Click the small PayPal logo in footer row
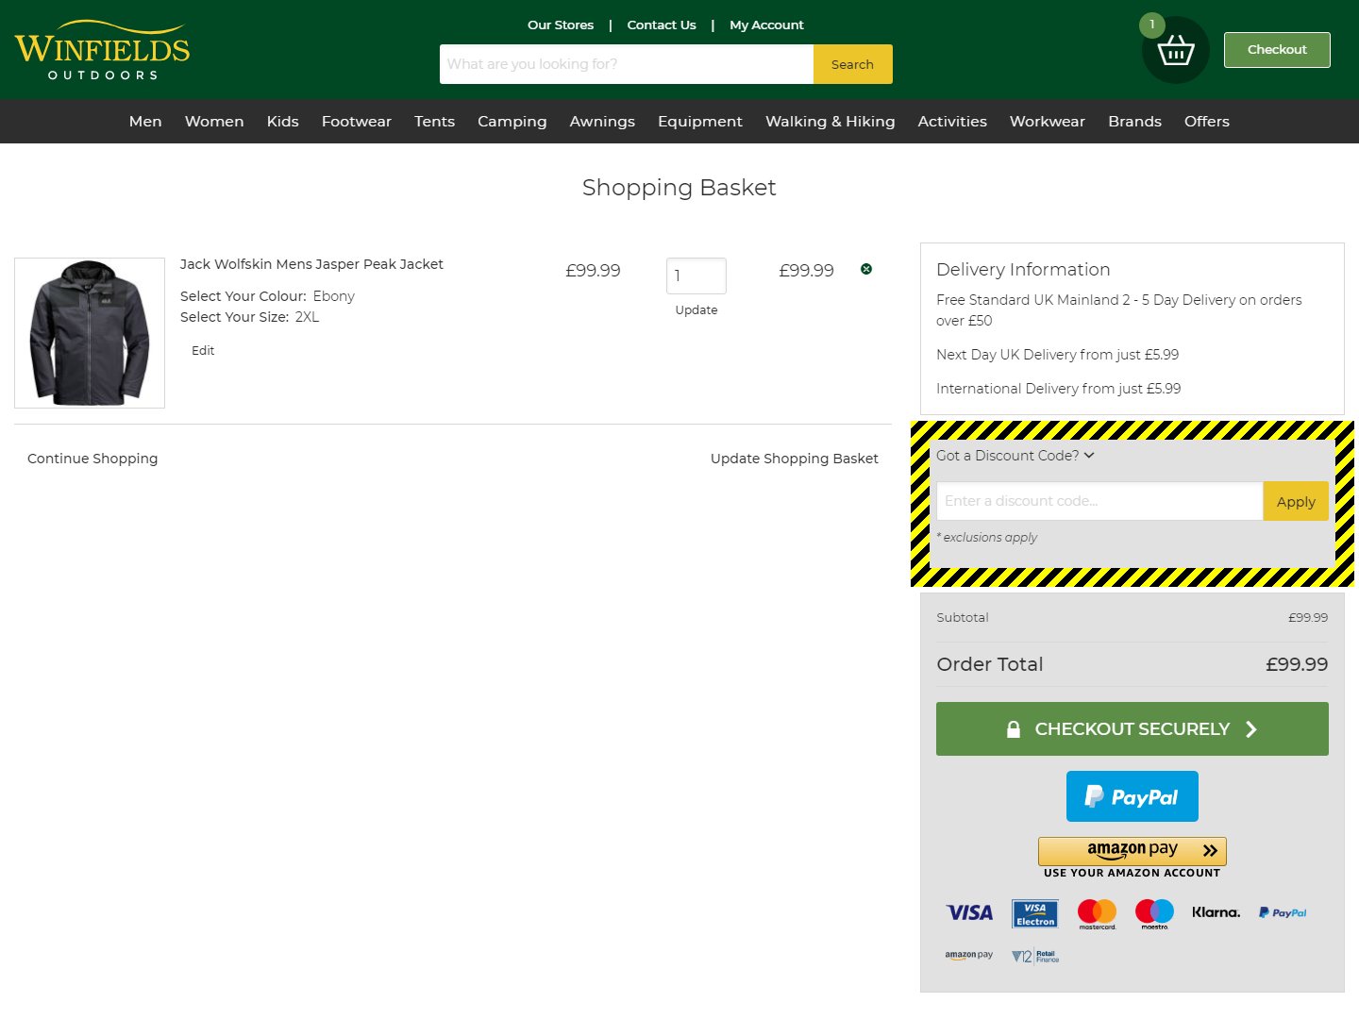The height and width of the screenshot is (1019, 1359). [x=1283, y=912]
